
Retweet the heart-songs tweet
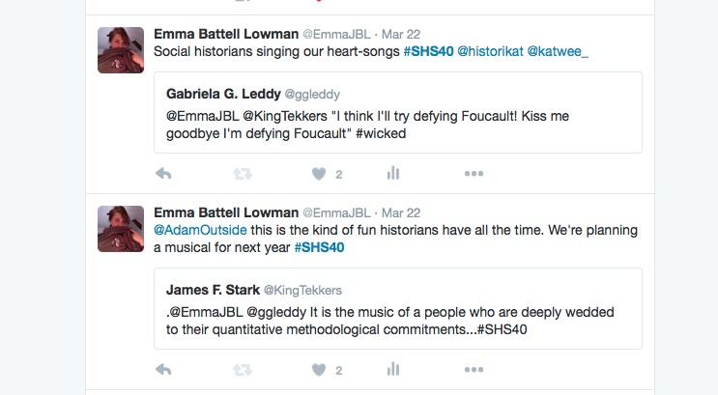[x=243, y=174]
